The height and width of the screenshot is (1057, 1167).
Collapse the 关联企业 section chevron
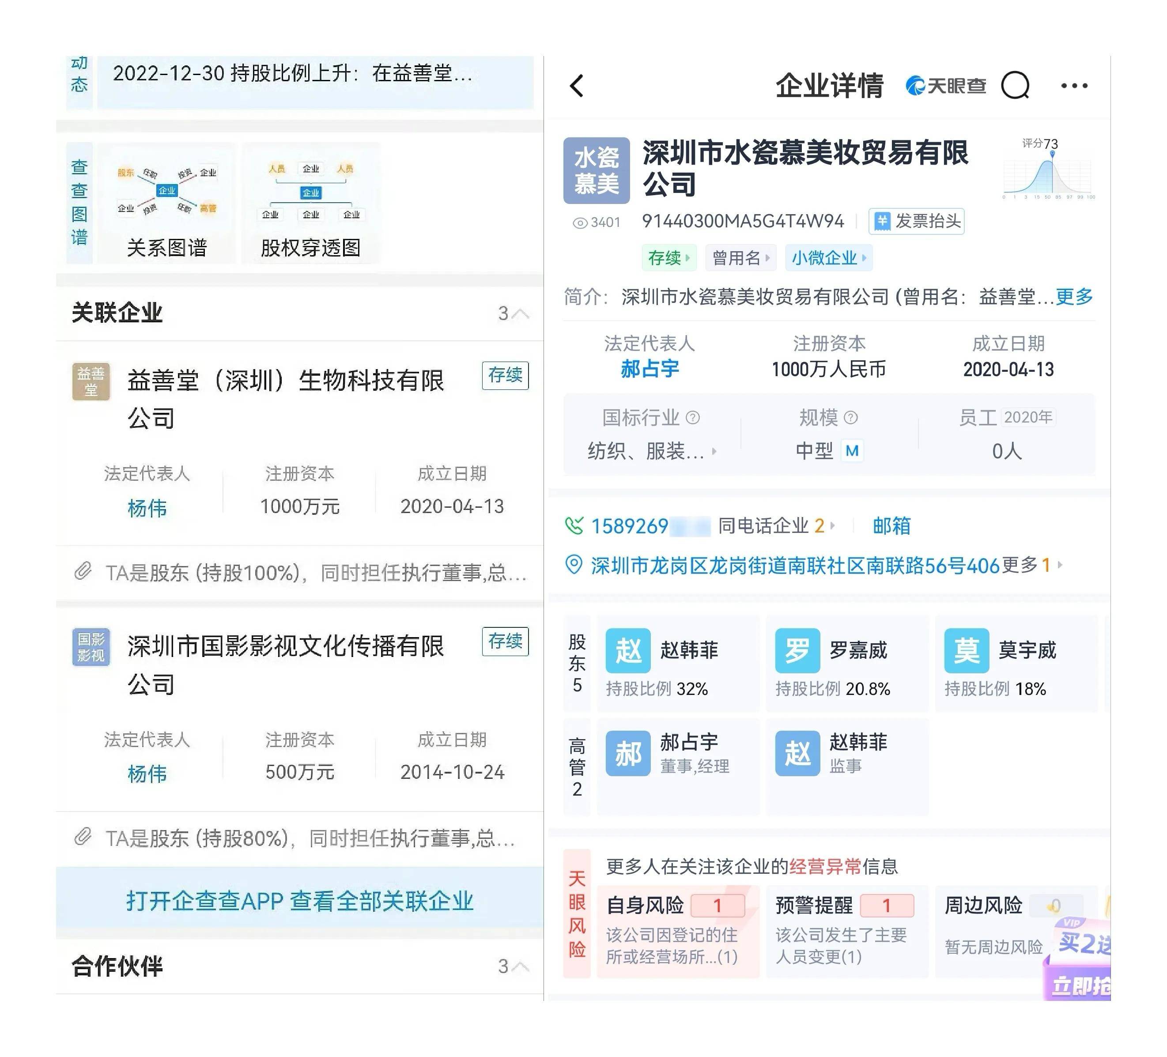pos(521,314)
